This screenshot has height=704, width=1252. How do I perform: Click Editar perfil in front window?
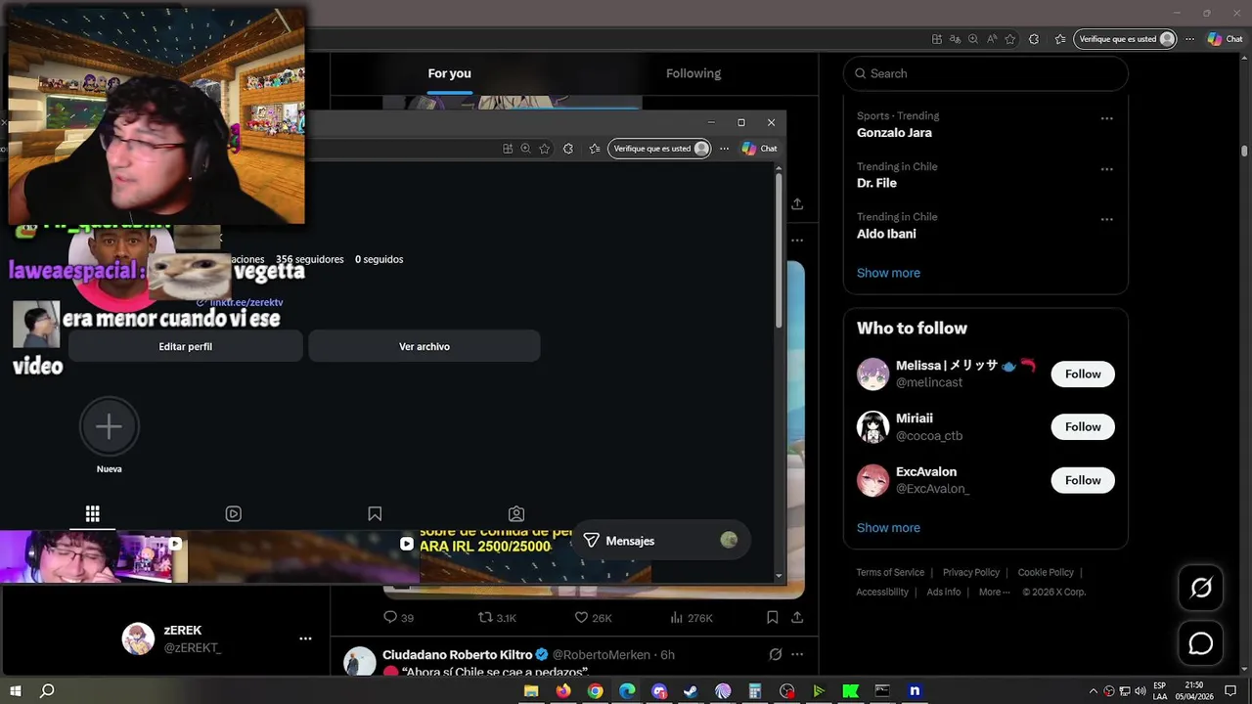[185, 346]
